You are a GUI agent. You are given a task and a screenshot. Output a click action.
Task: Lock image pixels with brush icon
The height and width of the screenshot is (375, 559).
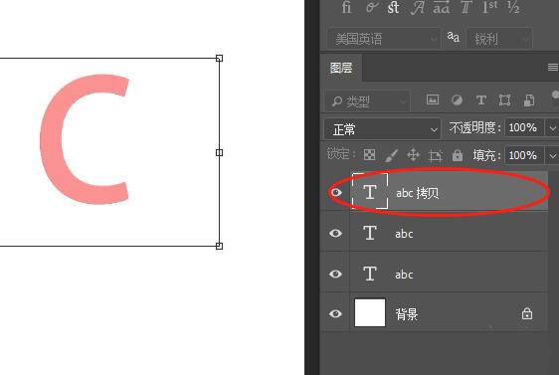(x=392, y=155)
